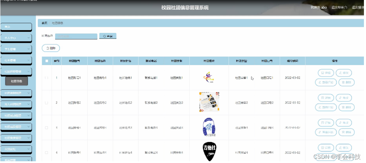Check the checkbox for row 社团账号3
This screenshot has width=366, height=163.
[x=46, y=128]
